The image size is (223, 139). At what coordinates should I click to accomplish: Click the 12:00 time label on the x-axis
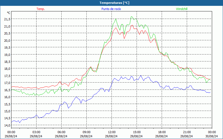pyautogui.click(x=112, y=132)
